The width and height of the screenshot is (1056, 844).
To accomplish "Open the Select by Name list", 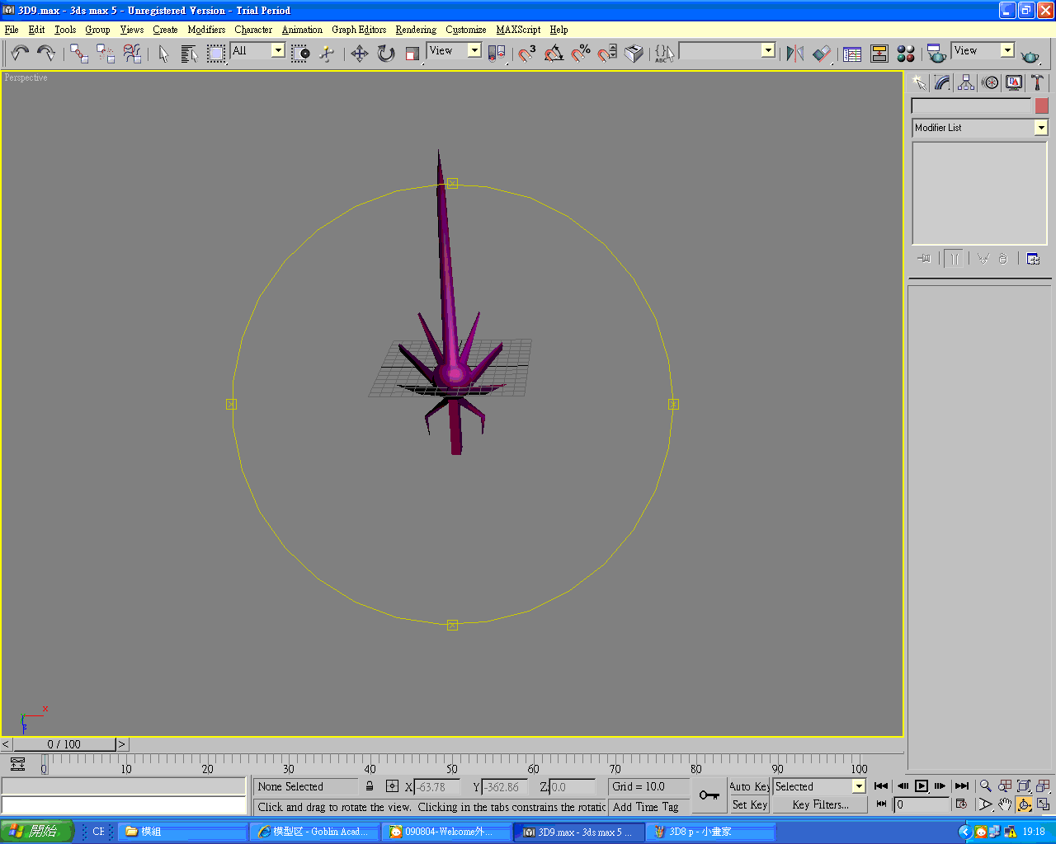I will [189, 54].
